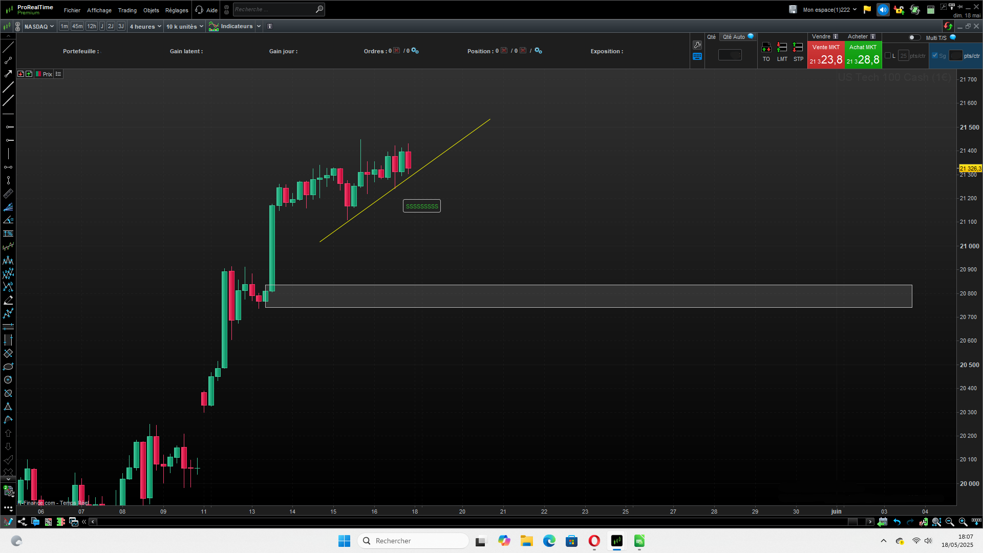Open the Réglages menu

pyautogui.click(x=177, y=10)
